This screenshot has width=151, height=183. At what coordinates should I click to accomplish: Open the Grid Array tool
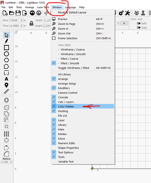click(7, 134)
